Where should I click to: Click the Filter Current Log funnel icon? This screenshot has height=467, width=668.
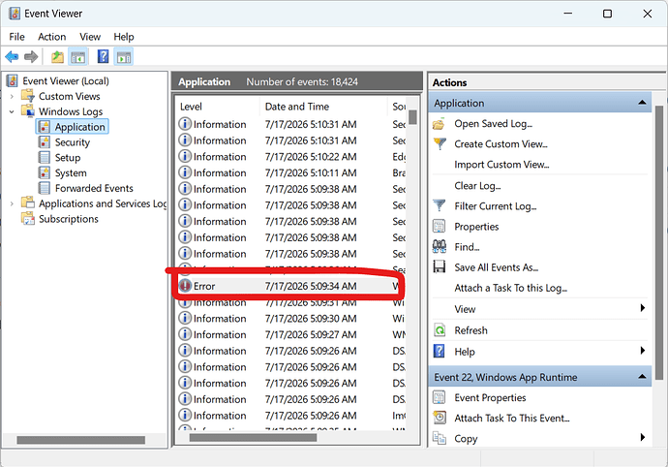pos(440,206)
